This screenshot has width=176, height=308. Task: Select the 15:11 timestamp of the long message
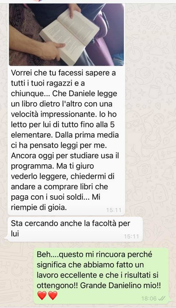114,210
